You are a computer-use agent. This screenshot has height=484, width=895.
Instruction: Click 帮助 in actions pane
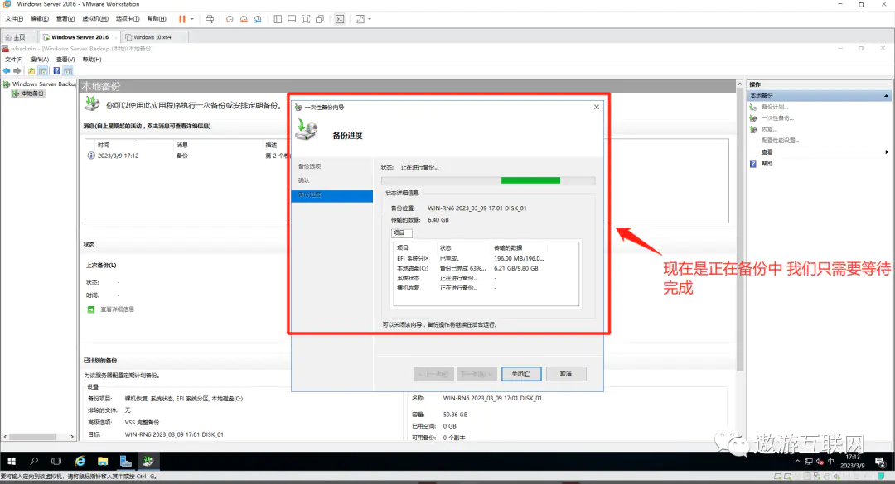pyautogui.click(x=767, y=164)
